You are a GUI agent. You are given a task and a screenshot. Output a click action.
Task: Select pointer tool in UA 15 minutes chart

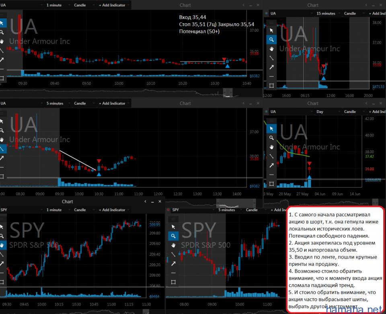(x=271, y=31)
